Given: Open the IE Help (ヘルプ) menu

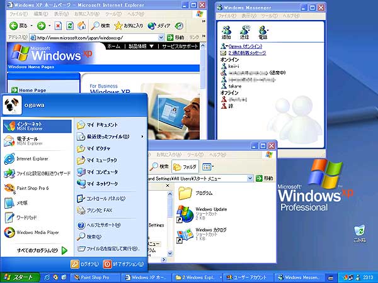Looking at the screenshot, I should pyautogui.click(x=136, y=14).
